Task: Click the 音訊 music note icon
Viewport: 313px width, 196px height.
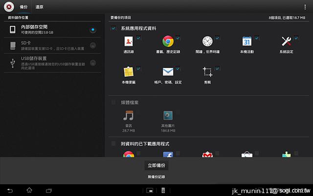Action: tap(128, 116)
